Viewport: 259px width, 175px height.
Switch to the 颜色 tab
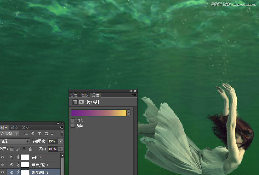(74, 95)
